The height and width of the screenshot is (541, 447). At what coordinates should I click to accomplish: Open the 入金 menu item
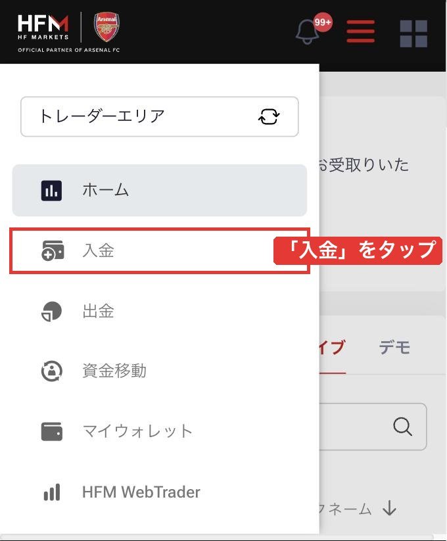pyautogui.click(x=159, y=250)
